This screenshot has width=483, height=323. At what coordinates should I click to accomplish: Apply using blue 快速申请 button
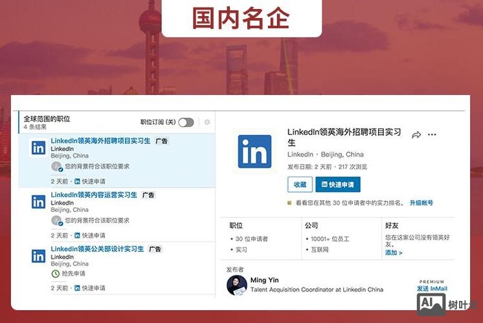[x=338, y=184]
